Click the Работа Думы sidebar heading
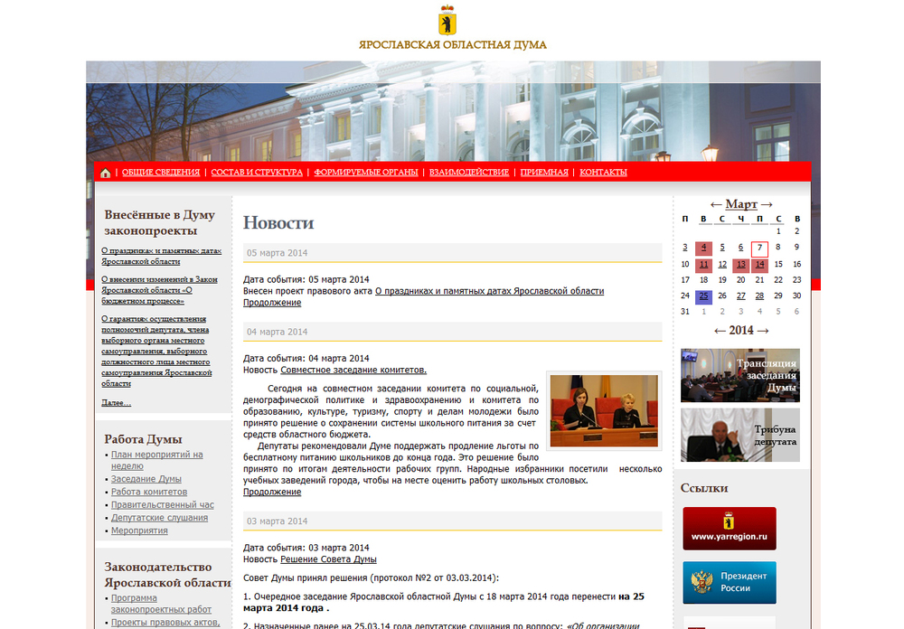The height and width of the screenshot is (629, 904). (x=143, y=439)
